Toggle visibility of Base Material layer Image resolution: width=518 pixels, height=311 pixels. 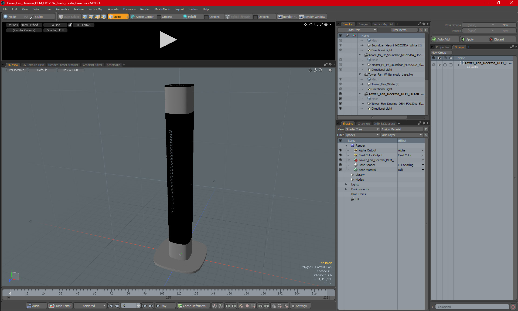click(x=340, y=170)
